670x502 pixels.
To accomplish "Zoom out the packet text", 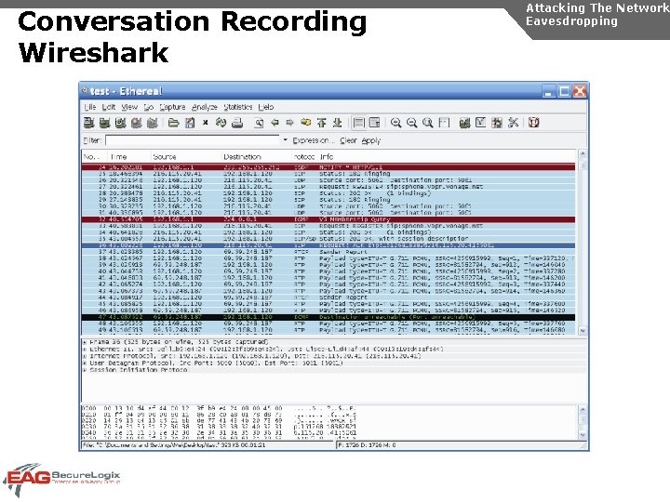I will pos(412,123).
